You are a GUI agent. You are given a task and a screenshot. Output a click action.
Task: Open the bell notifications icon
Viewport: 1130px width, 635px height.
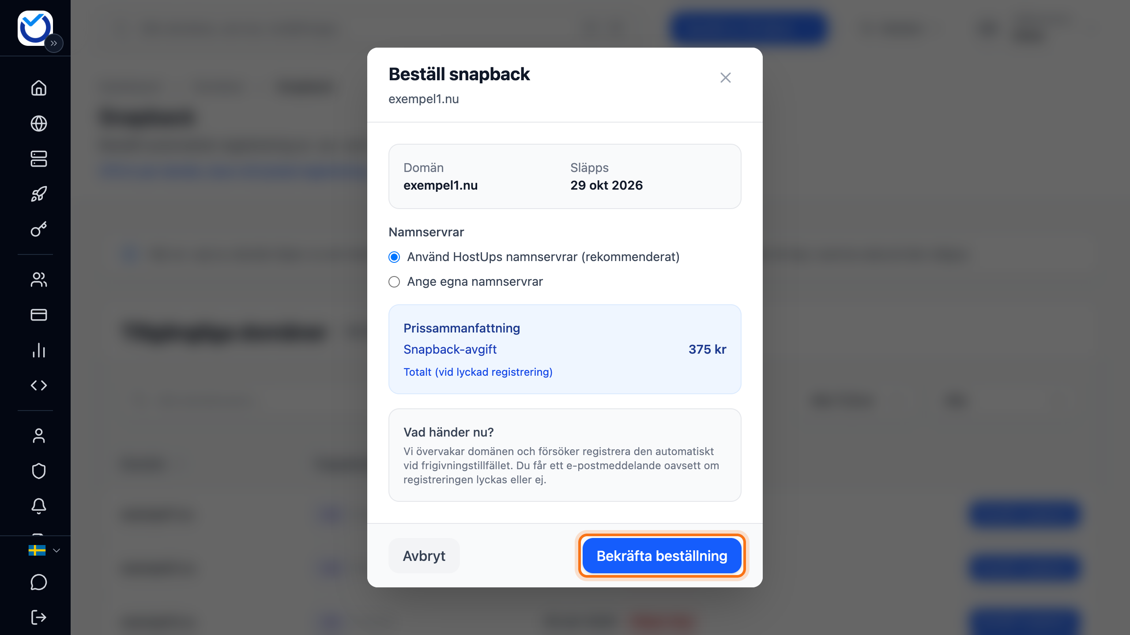(39, 506)
